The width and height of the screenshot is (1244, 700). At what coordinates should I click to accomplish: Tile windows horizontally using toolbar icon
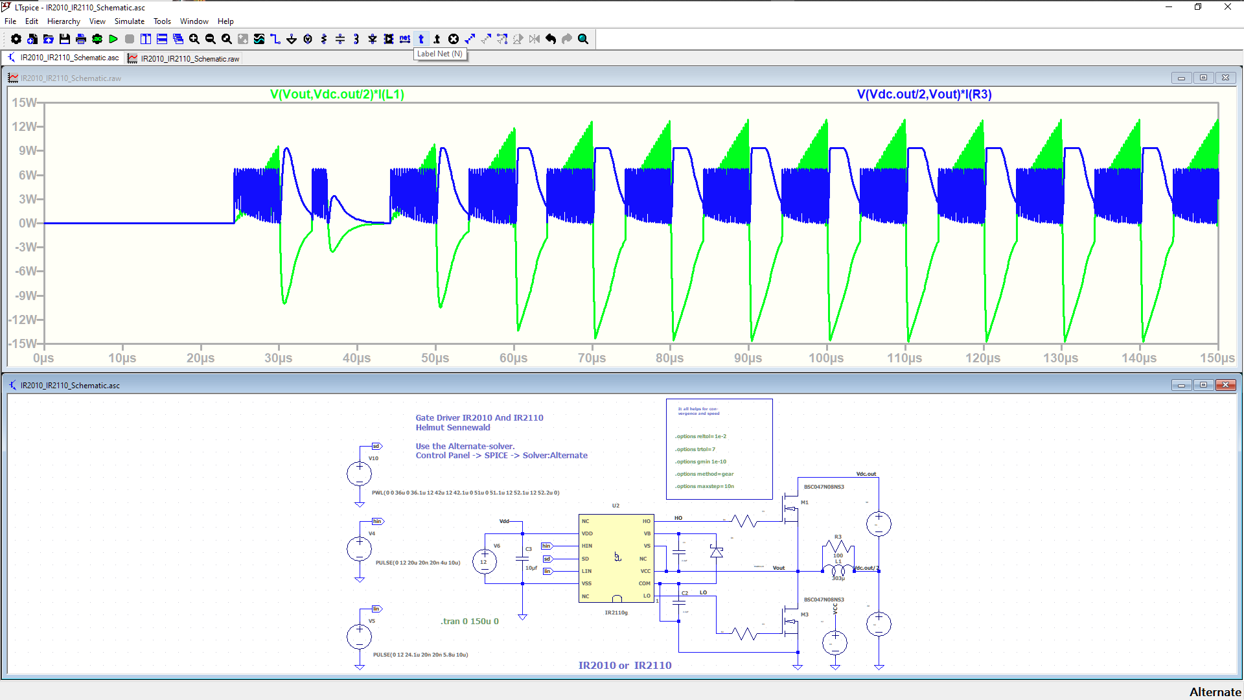(162, 39)
